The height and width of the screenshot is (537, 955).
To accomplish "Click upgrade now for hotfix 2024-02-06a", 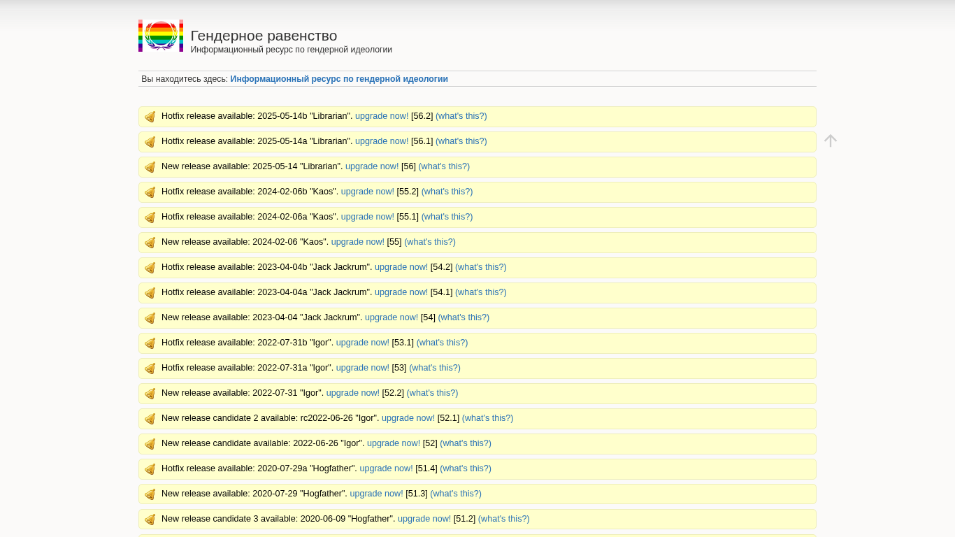I will (x=368, y=217).
